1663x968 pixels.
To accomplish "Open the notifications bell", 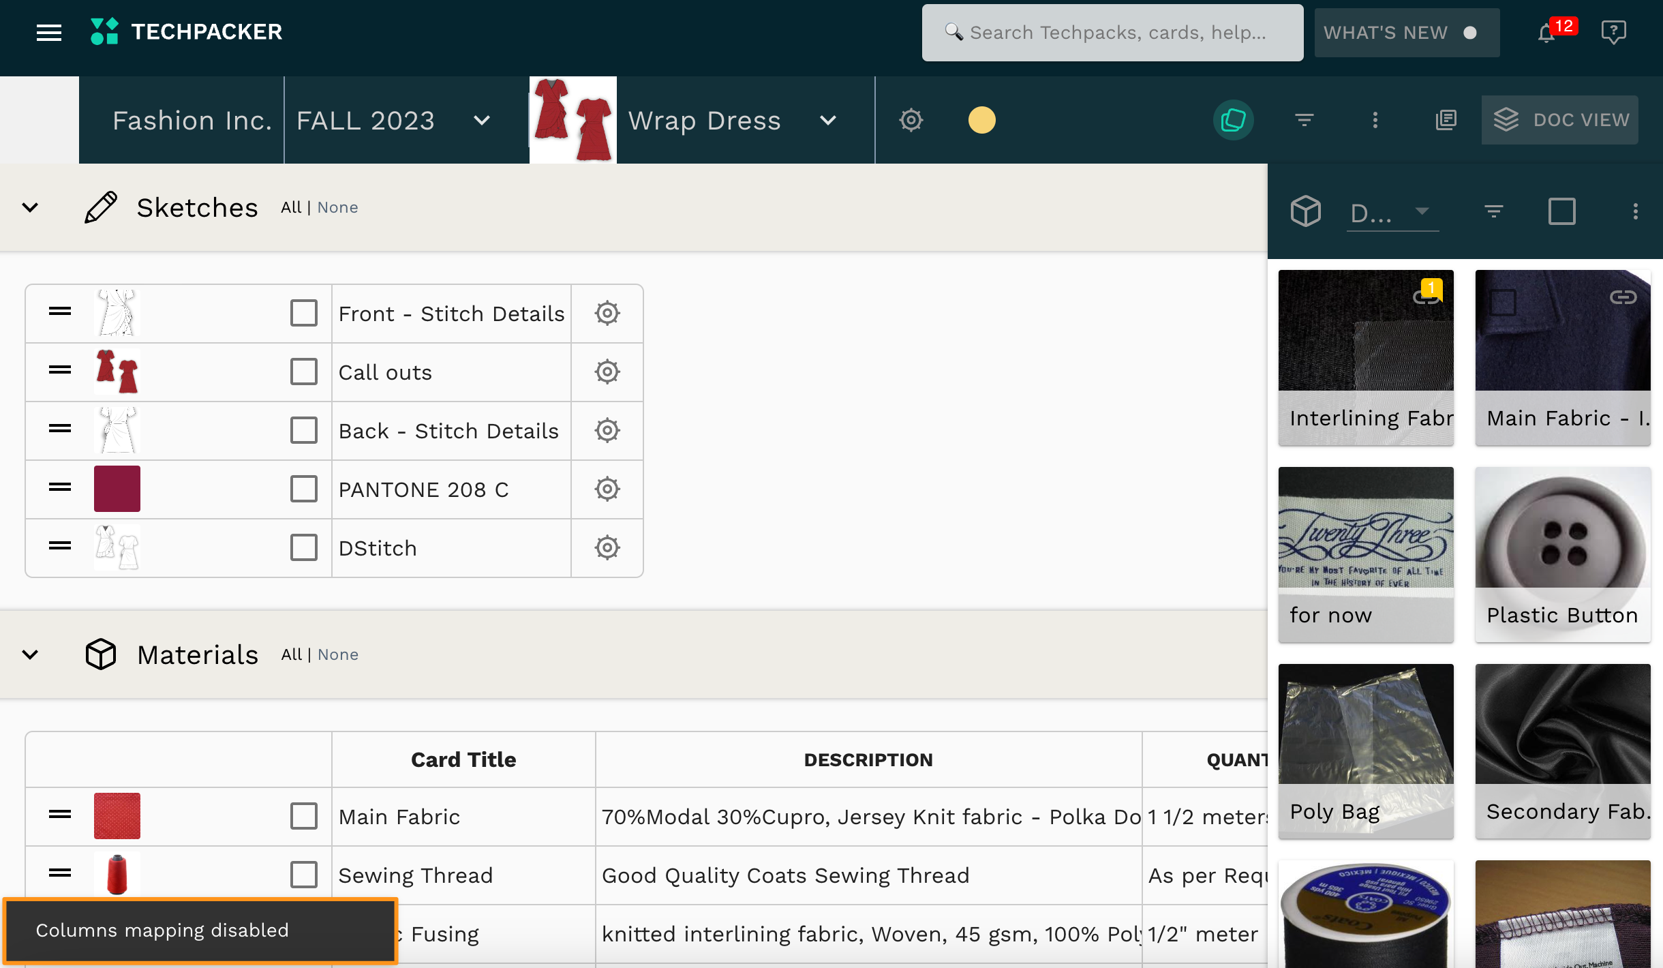I will click(1546, 33).
